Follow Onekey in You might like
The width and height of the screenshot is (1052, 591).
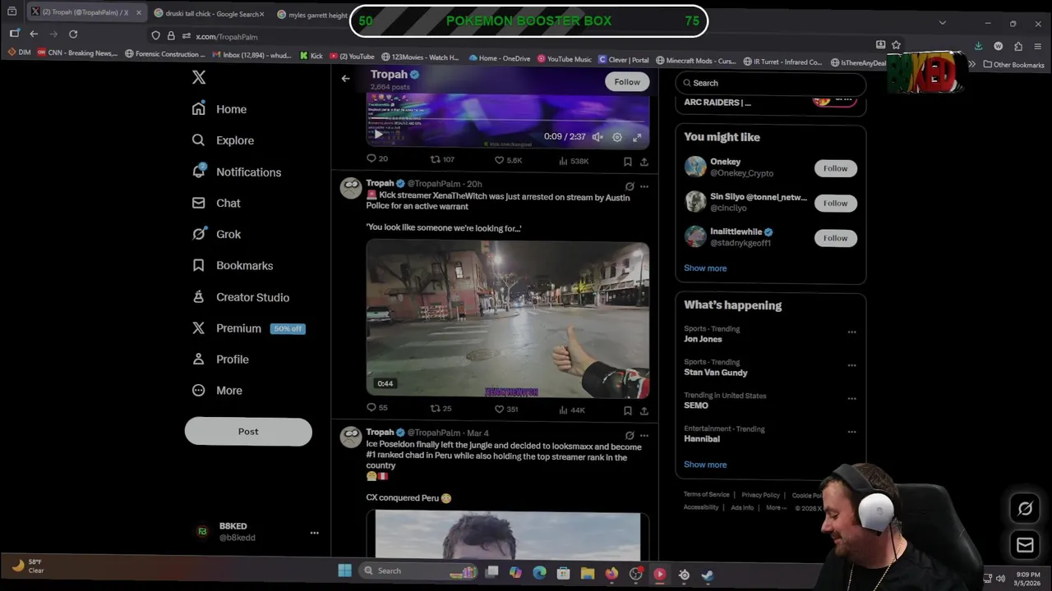[835, 168]
